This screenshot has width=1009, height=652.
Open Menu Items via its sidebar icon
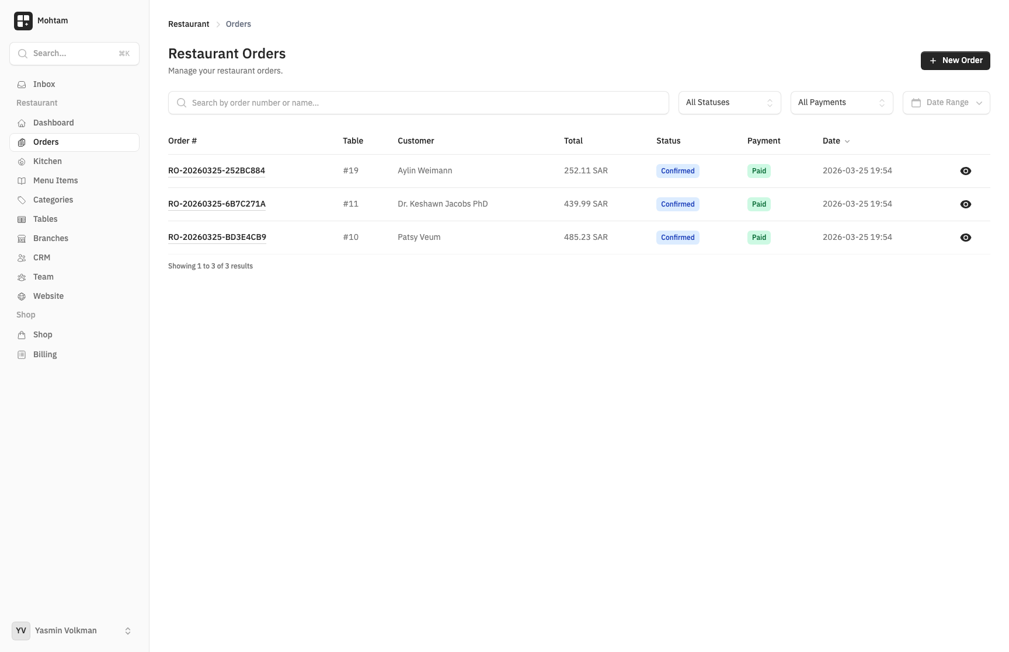coord(22,180)
